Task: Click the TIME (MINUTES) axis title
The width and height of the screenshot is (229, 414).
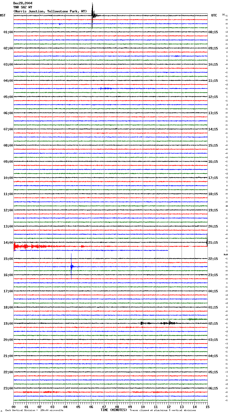Action: (114, 410)
